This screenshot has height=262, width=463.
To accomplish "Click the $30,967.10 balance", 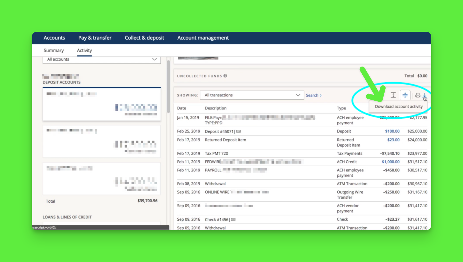I will (x=417, y=184).
